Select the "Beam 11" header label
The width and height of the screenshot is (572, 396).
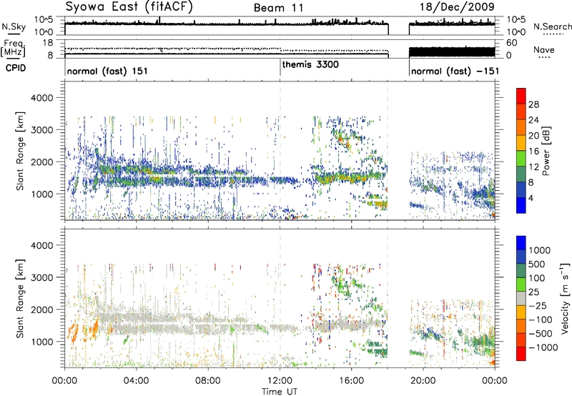click(278, 8)
